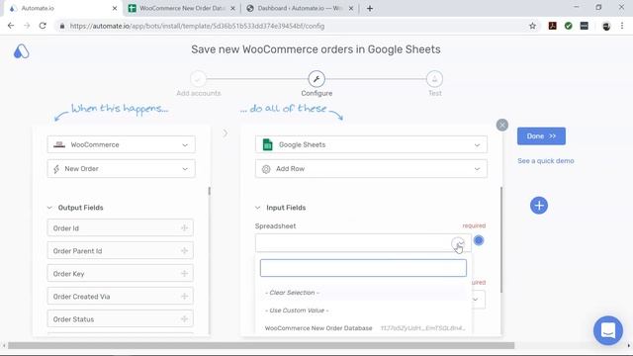Image resolution: width=633 pixels, height=356 pixels.
Task: Click the blue refresh circle beside Spreadsheet
Action: point(479,240)
